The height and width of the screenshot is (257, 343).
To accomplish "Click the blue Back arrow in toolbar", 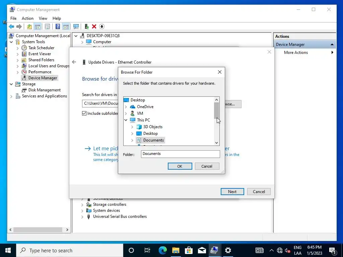I will click(x=11, y=27).
